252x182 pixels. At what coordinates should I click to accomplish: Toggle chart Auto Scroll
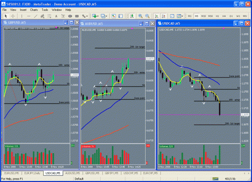(x=156, y=16)
